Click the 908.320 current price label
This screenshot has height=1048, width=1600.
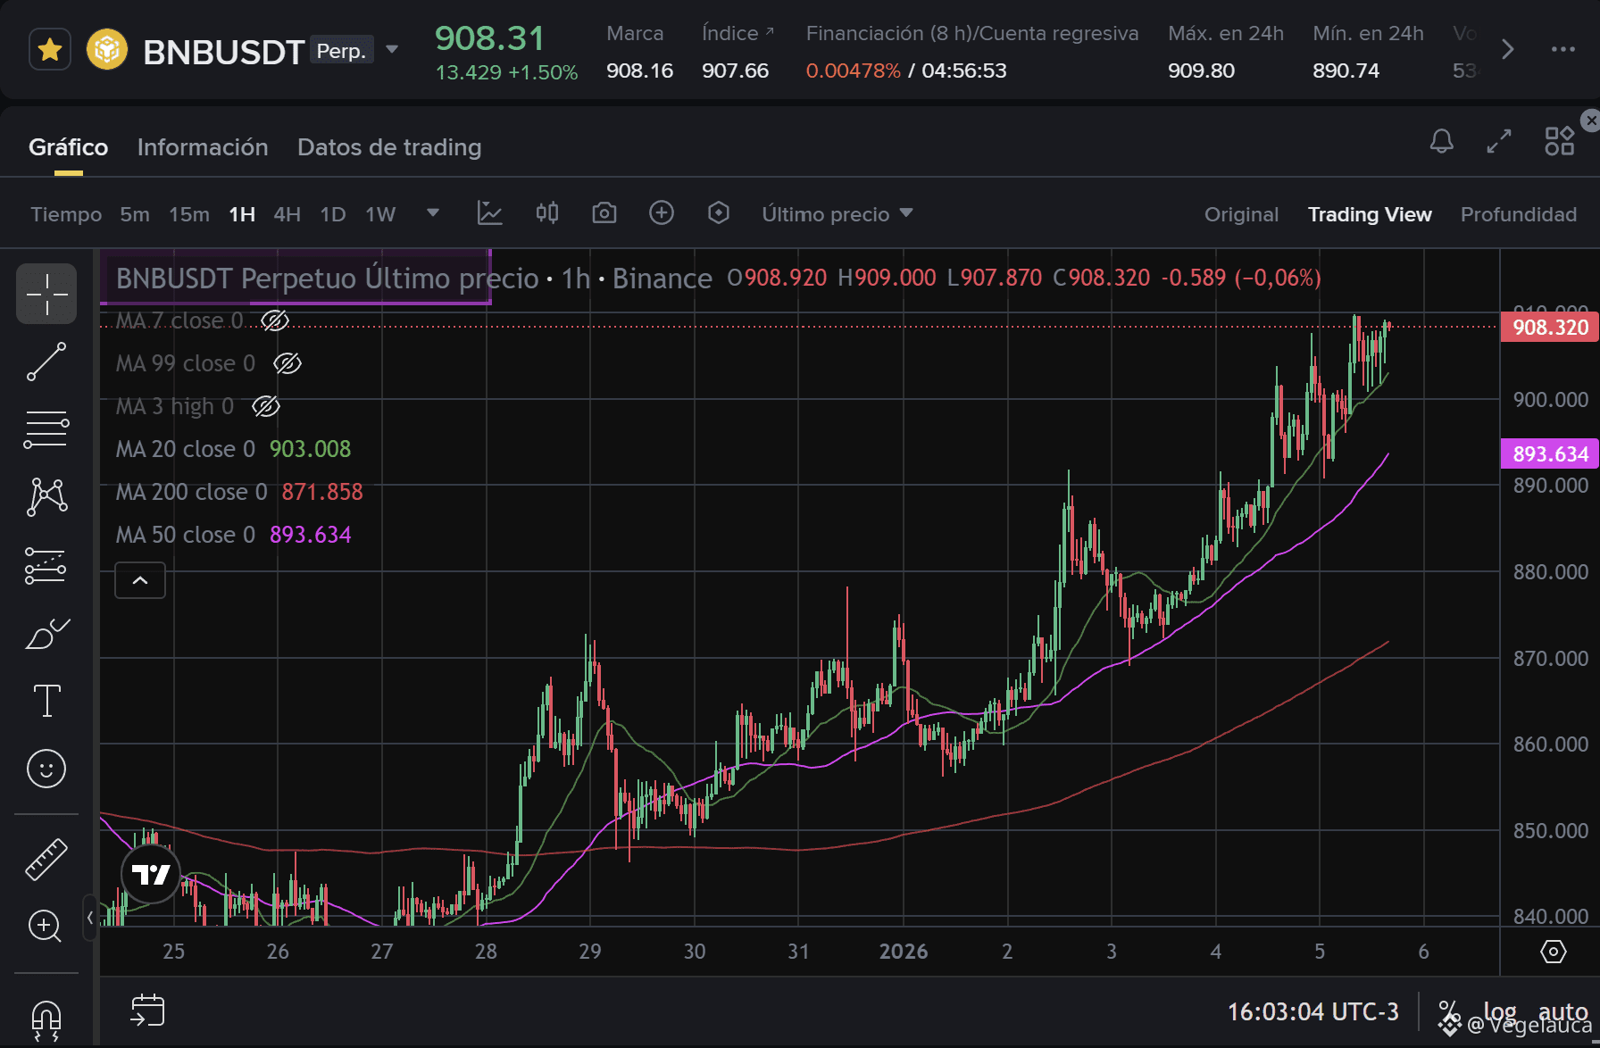1550,328
